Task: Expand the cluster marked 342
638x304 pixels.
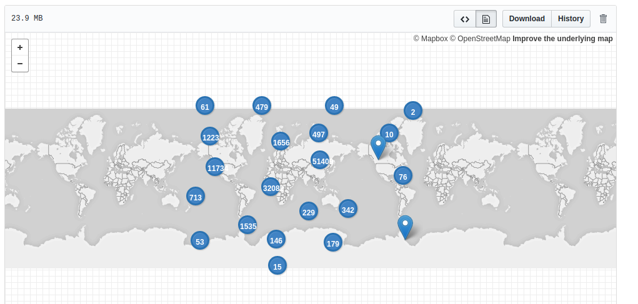Action: (x=348, y=209)
